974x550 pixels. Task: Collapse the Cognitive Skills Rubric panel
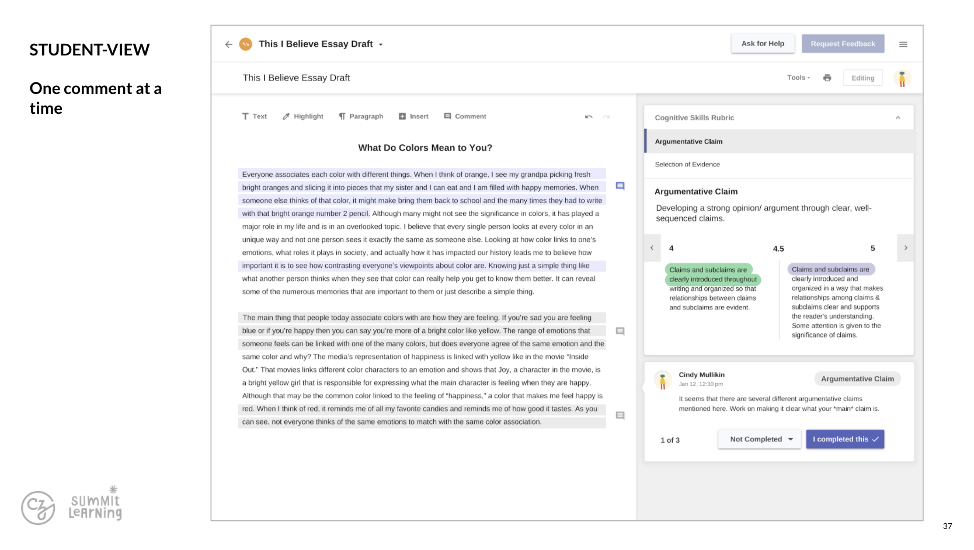[898, 118]
